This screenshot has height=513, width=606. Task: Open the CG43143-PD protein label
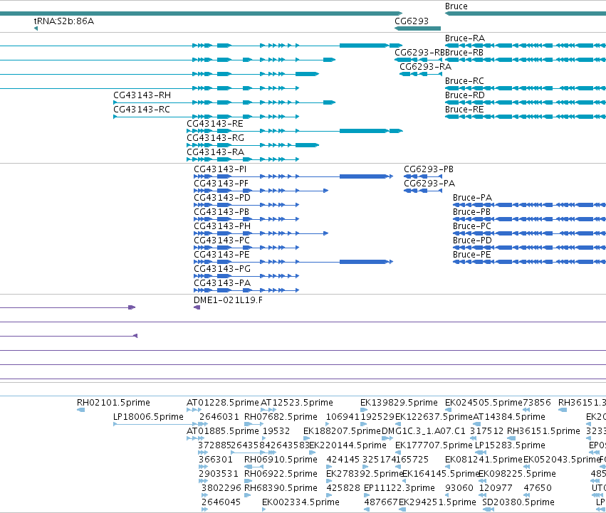(x=222, y=198)
